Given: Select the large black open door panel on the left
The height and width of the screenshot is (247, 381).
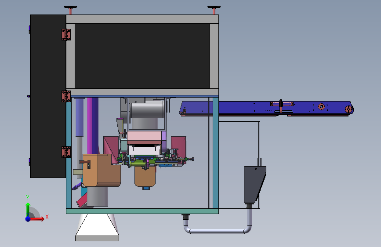Looking at the screenshot, I should tap(48, 96).
